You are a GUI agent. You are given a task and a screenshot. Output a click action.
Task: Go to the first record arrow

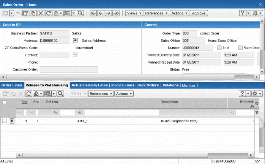(x=93, y=13)
